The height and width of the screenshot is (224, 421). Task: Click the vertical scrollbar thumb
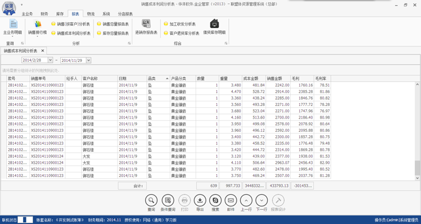417,168
